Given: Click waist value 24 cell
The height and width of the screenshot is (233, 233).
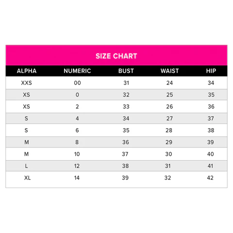Looking at the screenshot, I should (169, 83).
